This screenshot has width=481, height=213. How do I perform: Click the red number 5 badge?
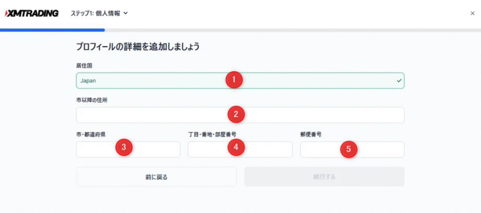pyautogui.click(x=348, y=149)
